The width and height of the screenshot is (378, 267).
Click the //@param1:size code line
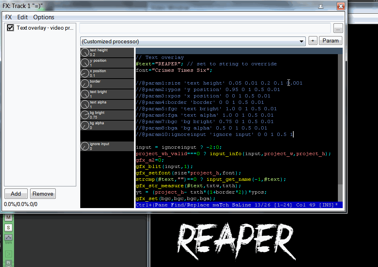click(x=219, y=83)
